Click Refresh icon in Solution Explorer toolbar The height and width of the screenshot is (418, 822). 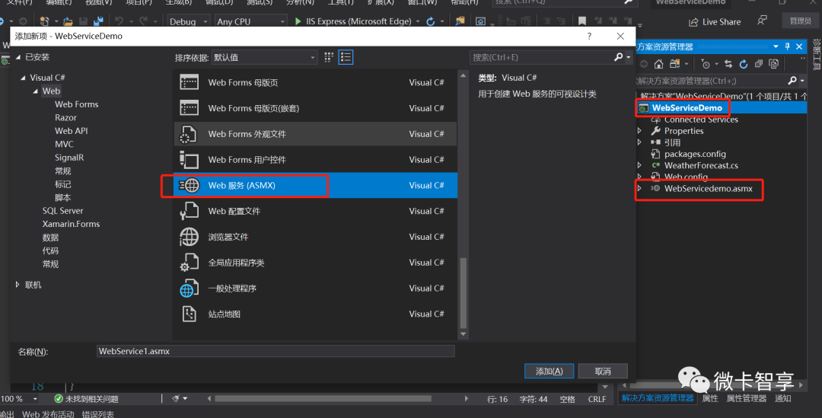click(744, 64)
